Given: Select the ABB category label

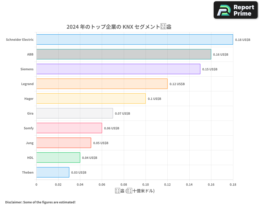Looking at the screenshot, I should point(30,54).
